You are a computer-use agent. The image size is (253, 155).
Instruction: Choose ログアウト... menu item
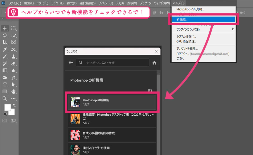(204, 54)
